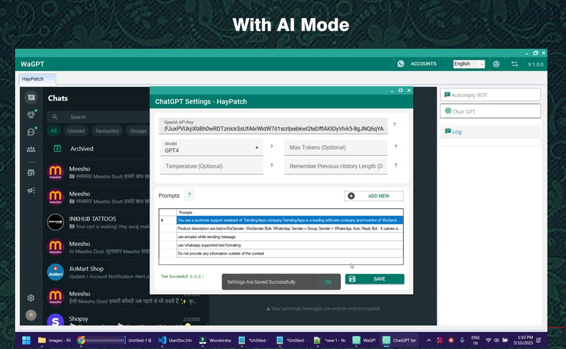The width and height of the screenshot is (566, 349).
Task: Open Wondershare from the taskbar
Action: point(215,340)
